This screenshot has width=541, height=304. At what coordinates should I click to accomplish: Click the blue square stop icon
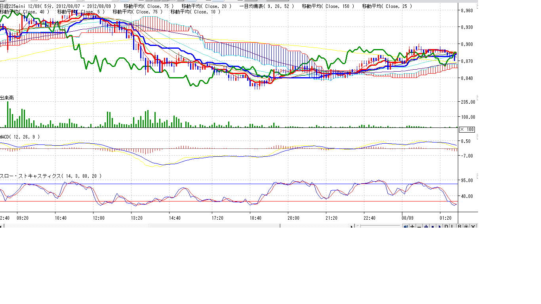[x=432, y=226]
